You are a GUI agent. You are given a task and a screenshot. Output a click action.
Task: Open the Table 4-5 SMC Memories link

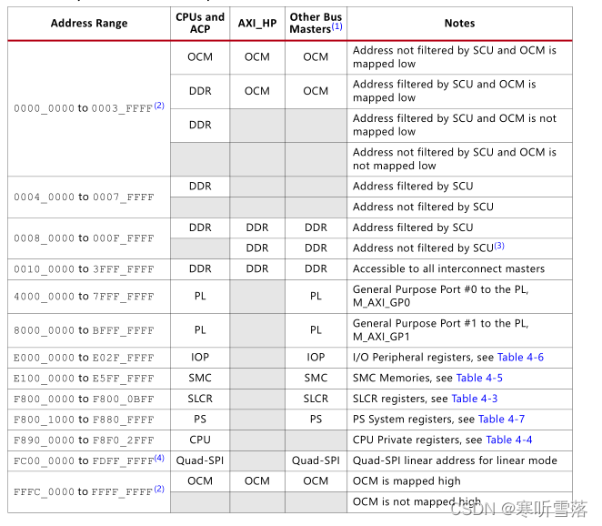pos(479,378)
